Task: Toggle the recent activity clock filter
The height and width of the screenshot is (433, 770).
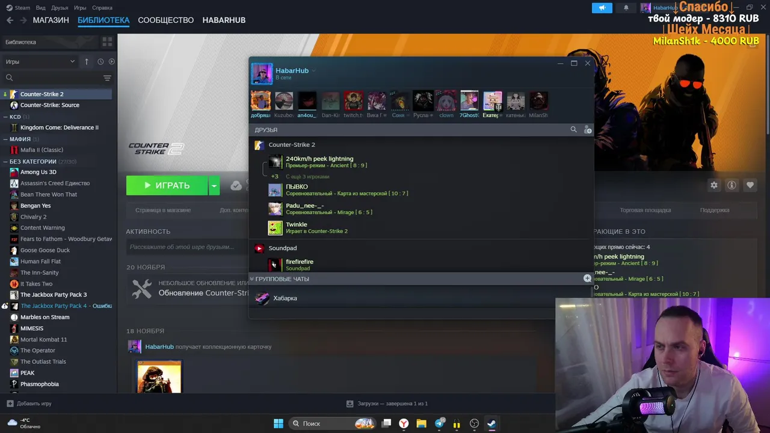Action: point(100,61)
